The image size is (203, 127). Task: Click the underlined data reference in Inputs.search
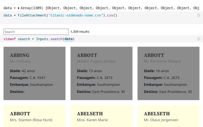coord(69,39)
